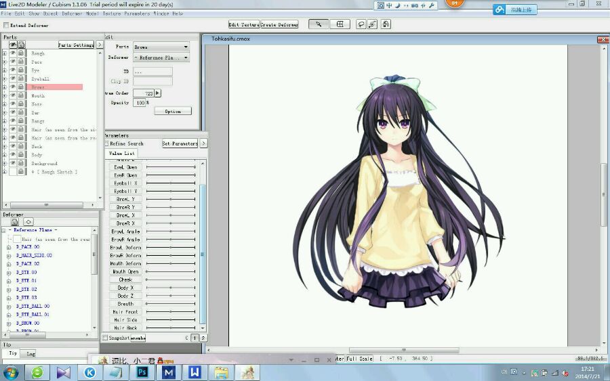Lock the Body part
This screenshot has height=381, width=610.
pyautogui.click(x=21, y=154)
